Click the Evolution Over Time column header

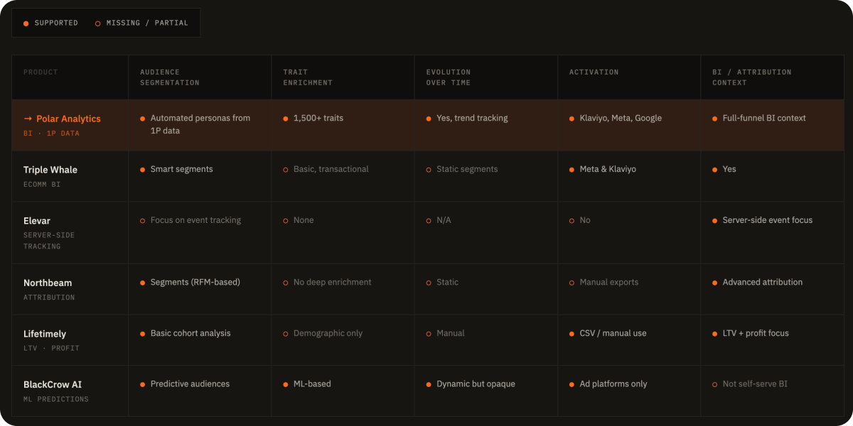(x=449, y=77)
